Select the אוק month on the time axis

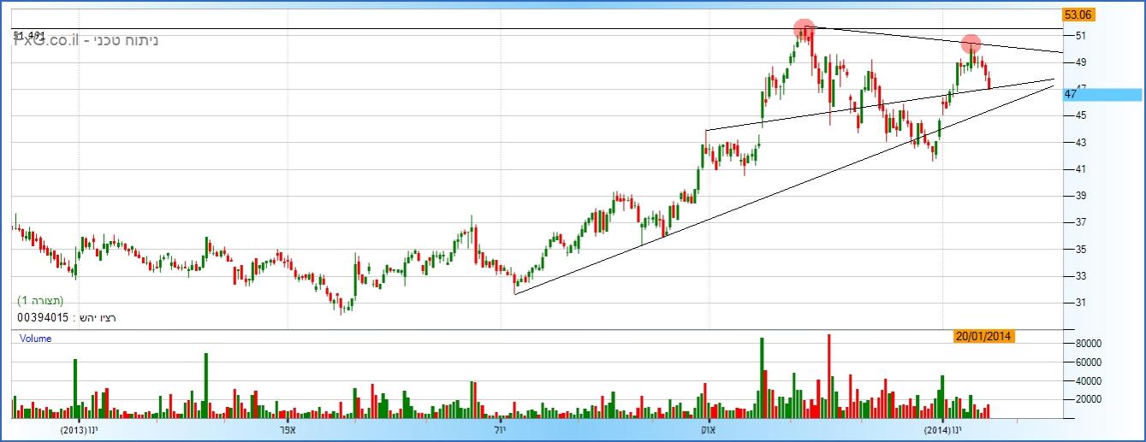[x=708, y=429]
